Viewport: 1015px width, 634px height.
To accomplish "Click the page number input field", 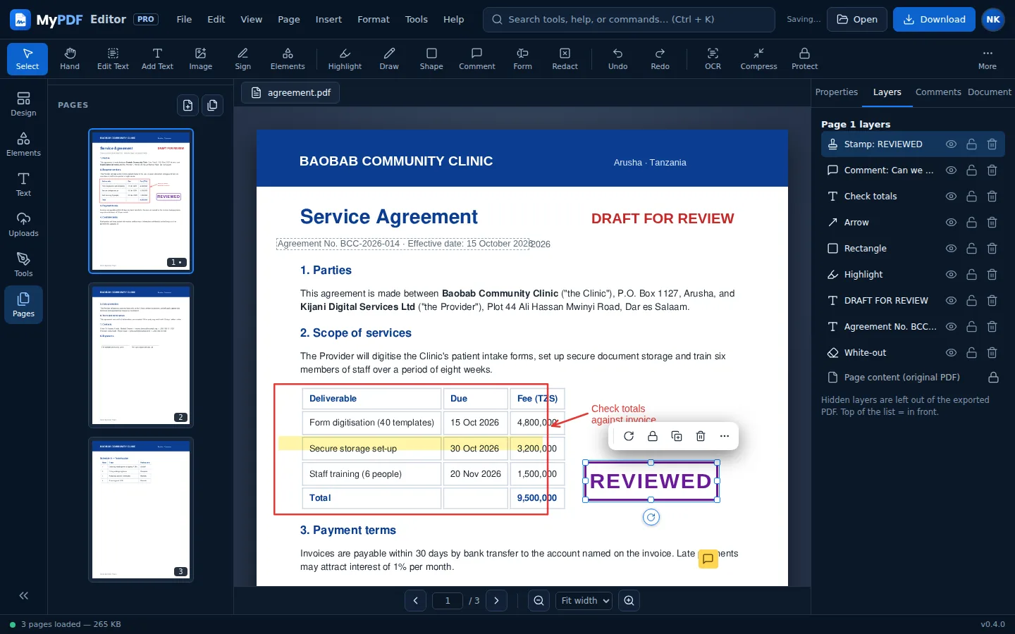I will [447, 601].
